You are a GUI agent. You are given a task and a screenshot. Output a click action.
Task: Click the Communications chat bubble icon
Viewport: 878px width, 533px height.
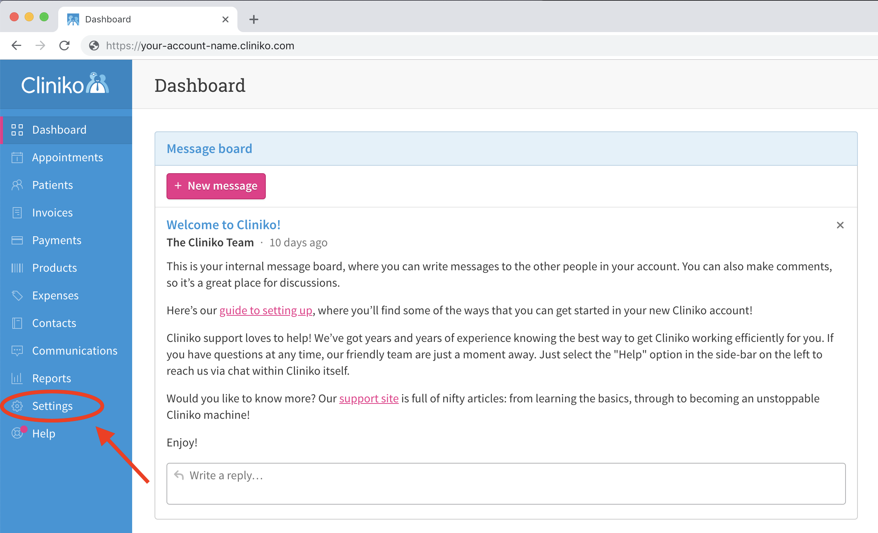[x=17, y=351]
